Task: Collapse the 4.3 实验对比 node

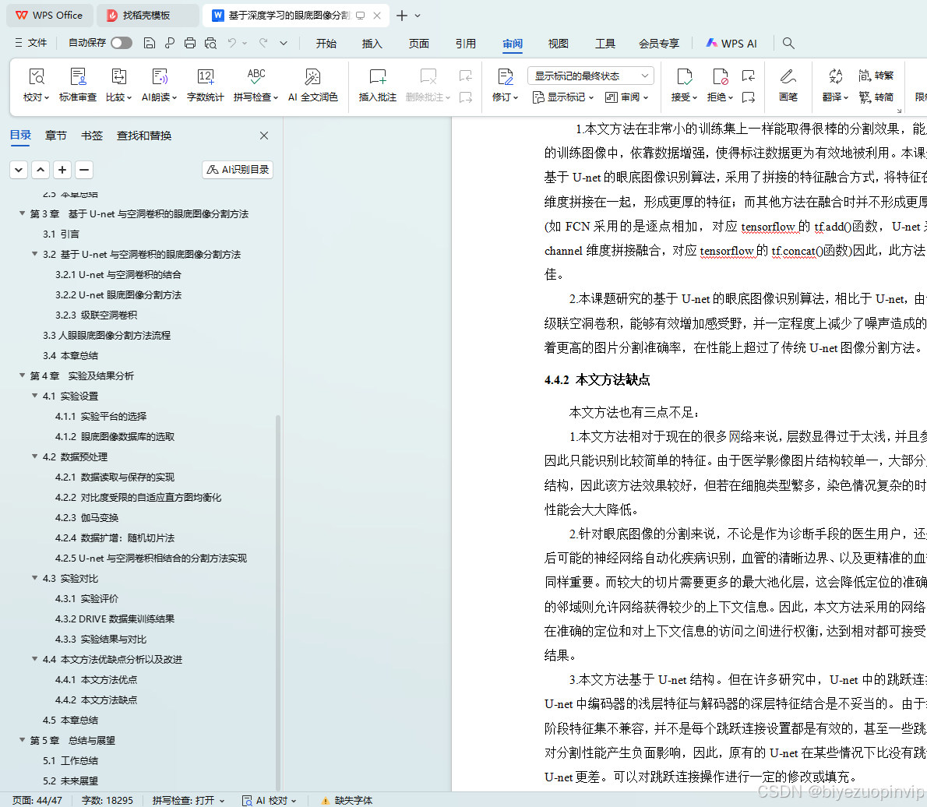Action: pyautogui.click(x=35, y=578)
